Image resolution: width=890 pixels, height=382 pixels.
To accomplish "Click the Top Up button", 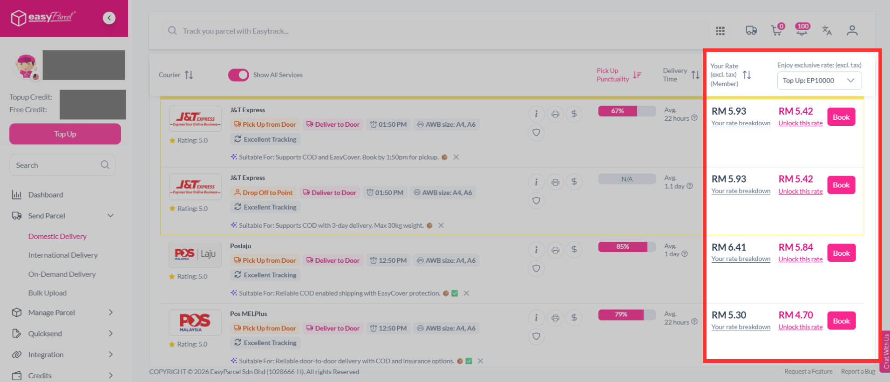I will [x=65, y=134].
